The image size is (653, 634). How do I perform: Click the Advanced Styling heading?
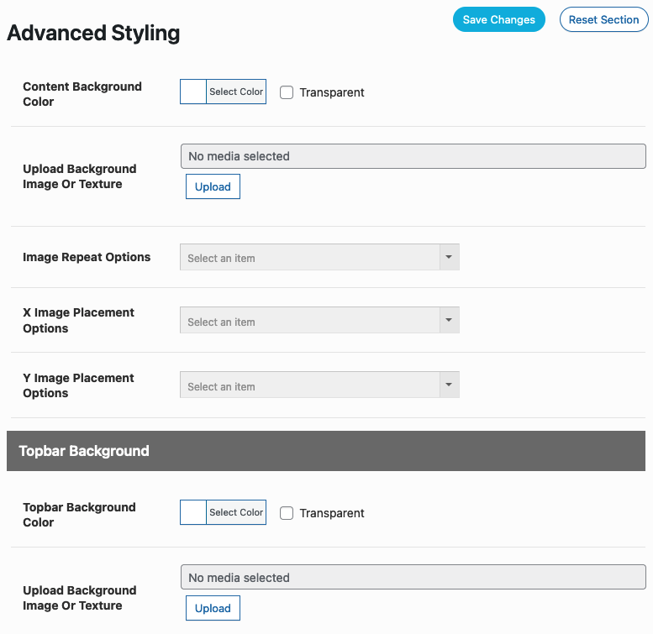click(93, 33)
